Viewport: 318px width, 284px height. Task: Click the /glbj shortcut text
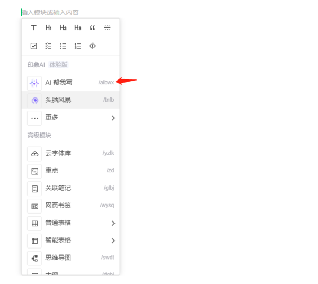[109, 188]
